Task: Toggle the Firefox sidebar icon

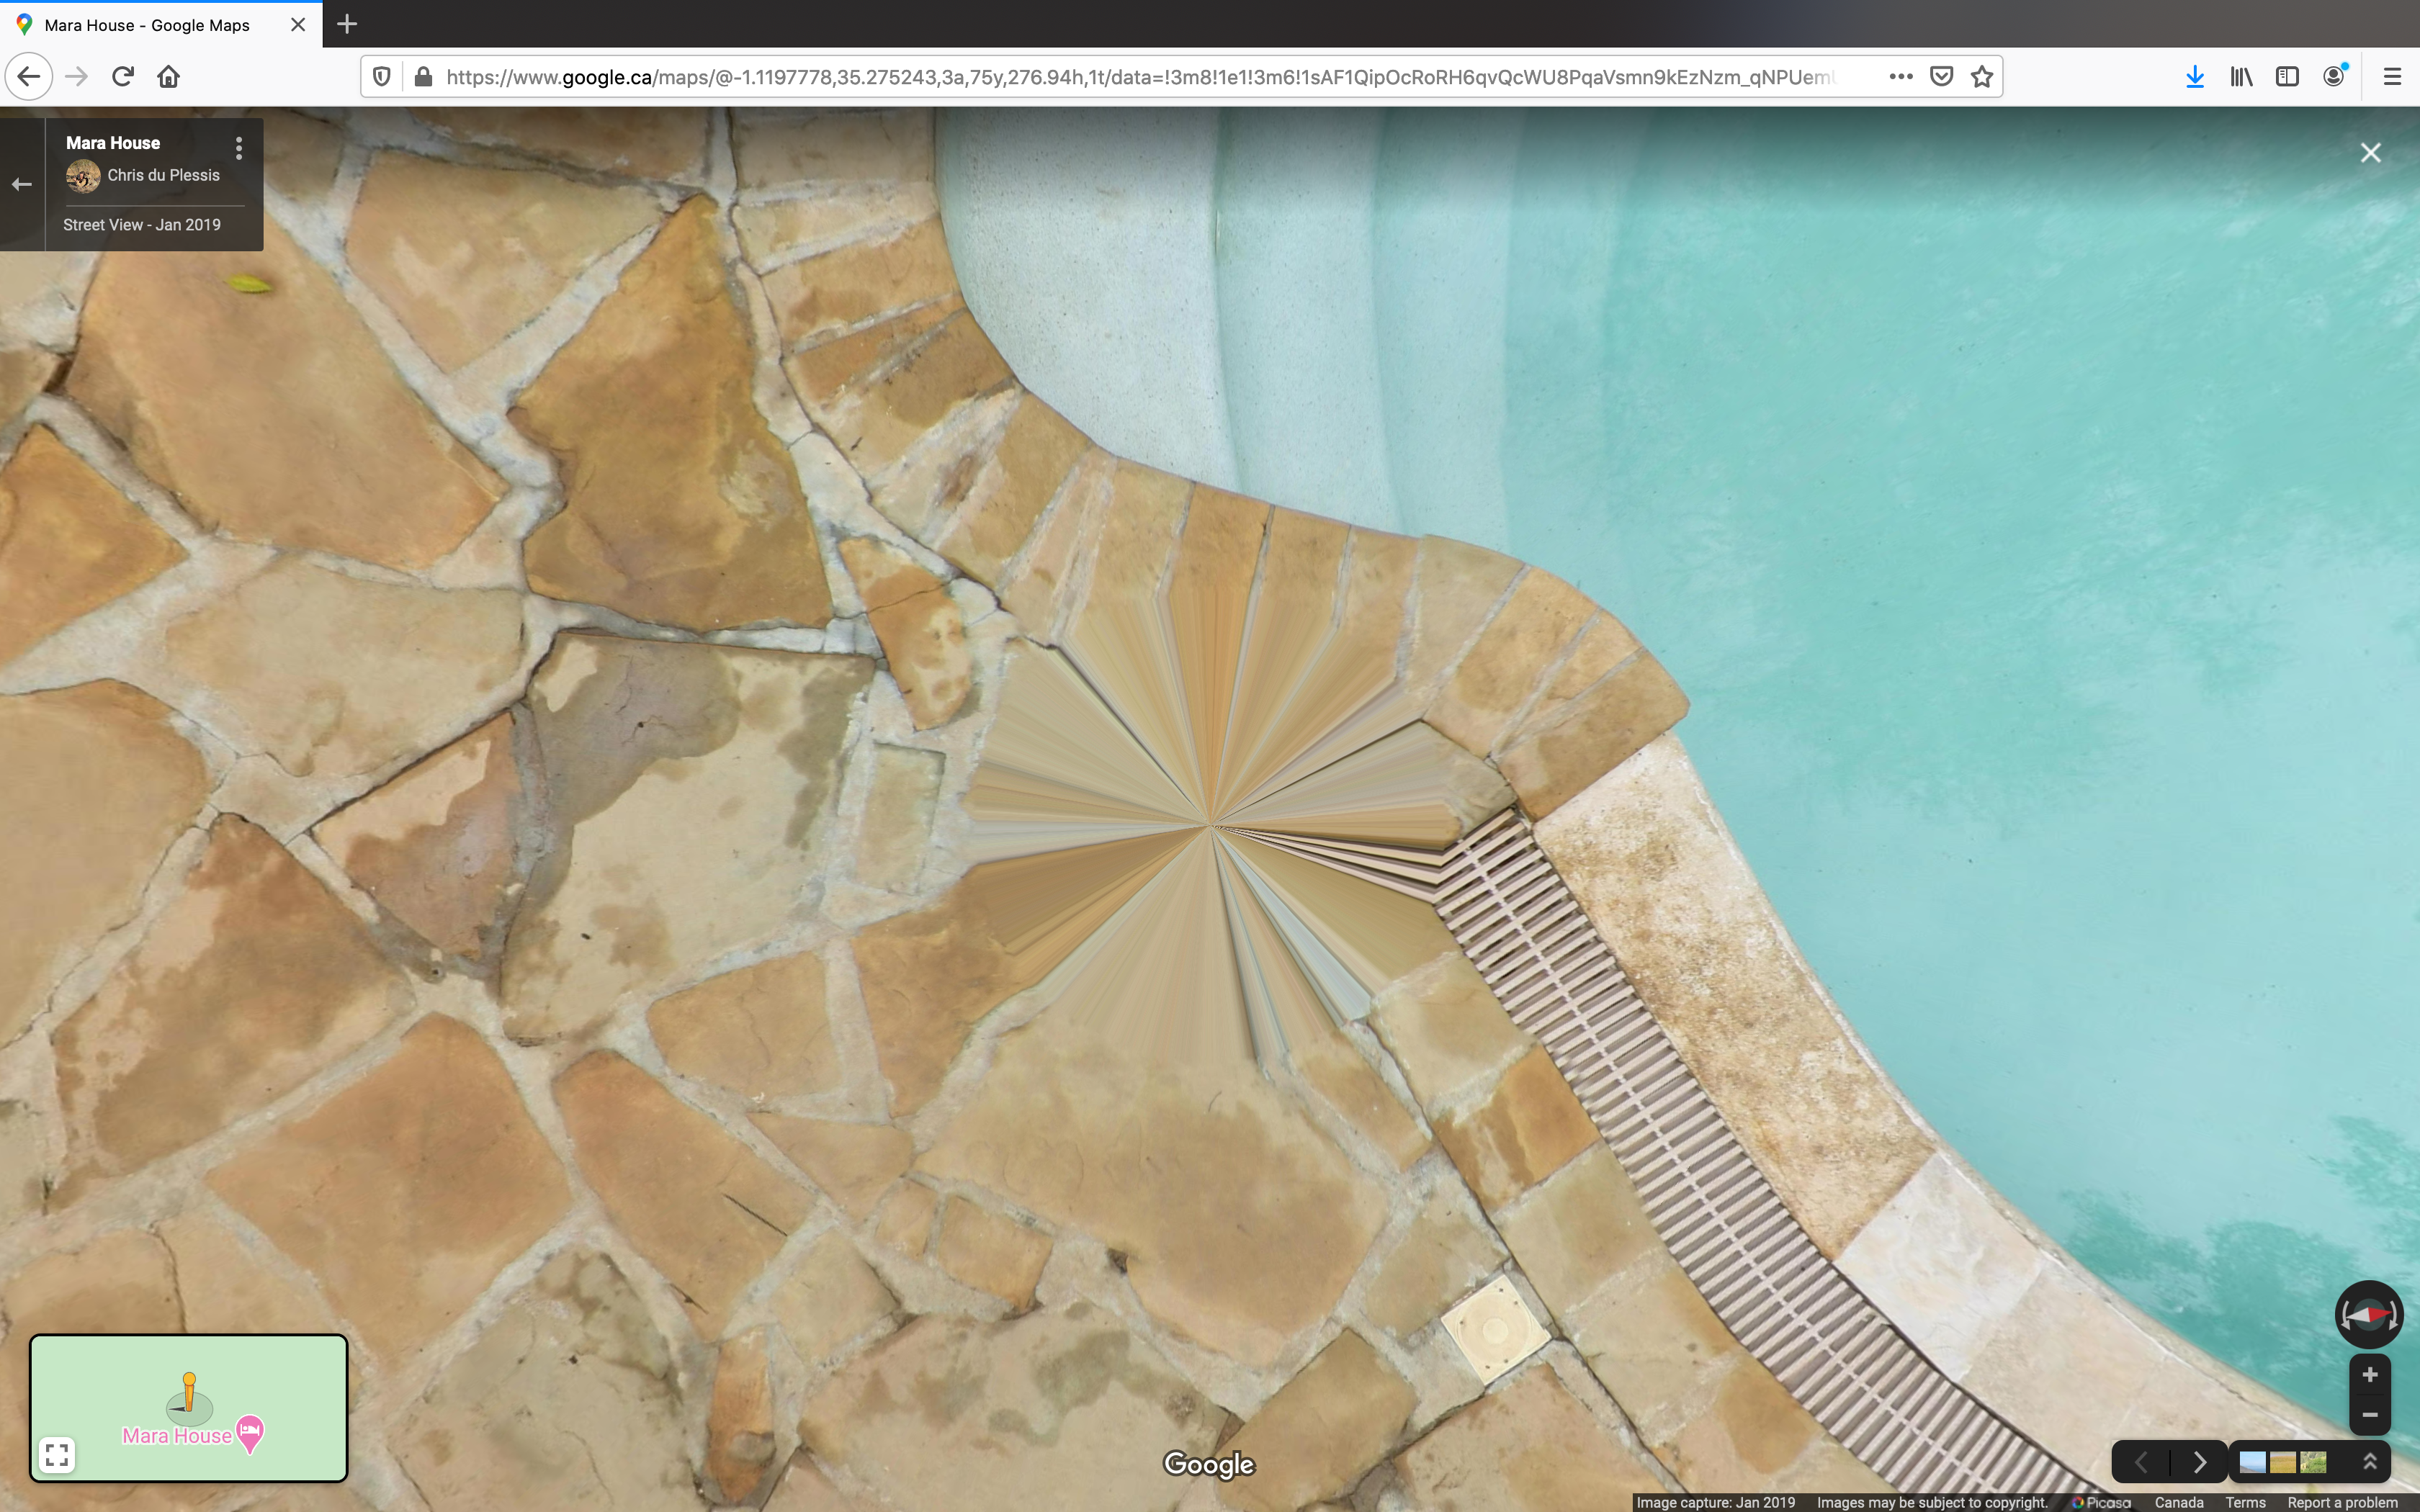Action: (2286, 77)
